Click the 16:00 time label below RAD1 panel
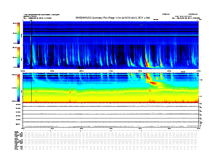This screenshot has height=165, width=214. [x=140, y=71]
